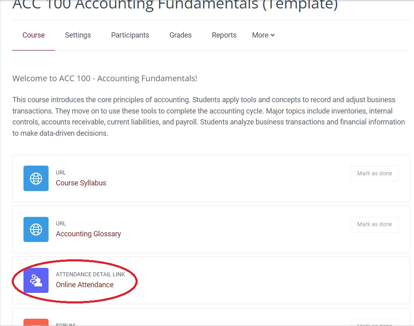Click the ACC 100 course title heading

pos(175,5)
